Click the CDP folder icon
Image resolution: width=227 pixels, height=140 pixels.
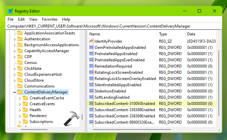click(20, 57)
